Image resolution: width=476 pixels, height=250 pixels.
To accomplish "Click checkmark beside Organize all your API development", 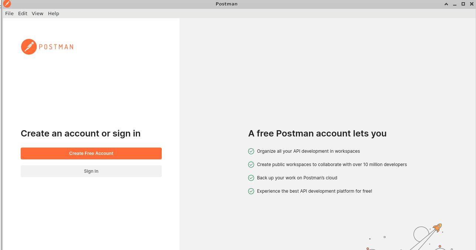I will point(251,151).
